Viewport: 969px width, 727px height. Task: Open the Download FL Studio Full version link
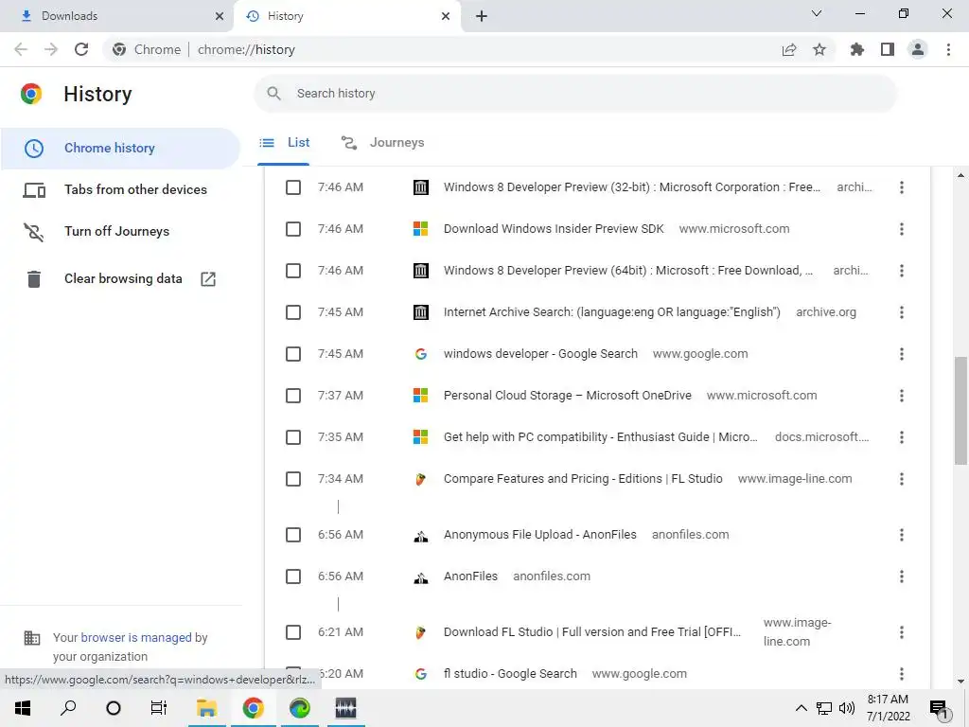pos(592,632)
